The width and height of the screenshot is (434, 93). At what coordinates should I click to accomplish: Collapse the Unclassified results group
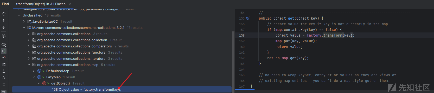coord(19,15)
